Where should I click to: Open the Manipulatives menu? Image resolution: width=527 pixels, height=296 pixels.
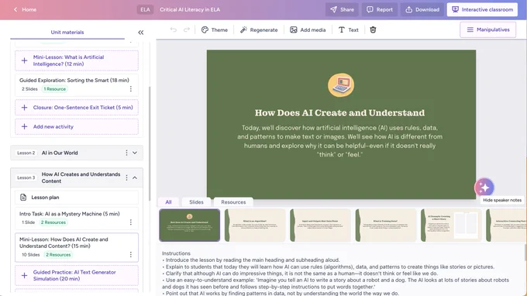[488, 30]
